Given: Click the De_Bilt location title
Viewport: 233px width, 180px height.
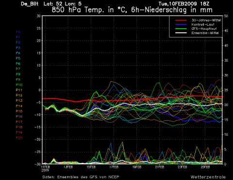Looking at the screenshot, I should point(30,4).
